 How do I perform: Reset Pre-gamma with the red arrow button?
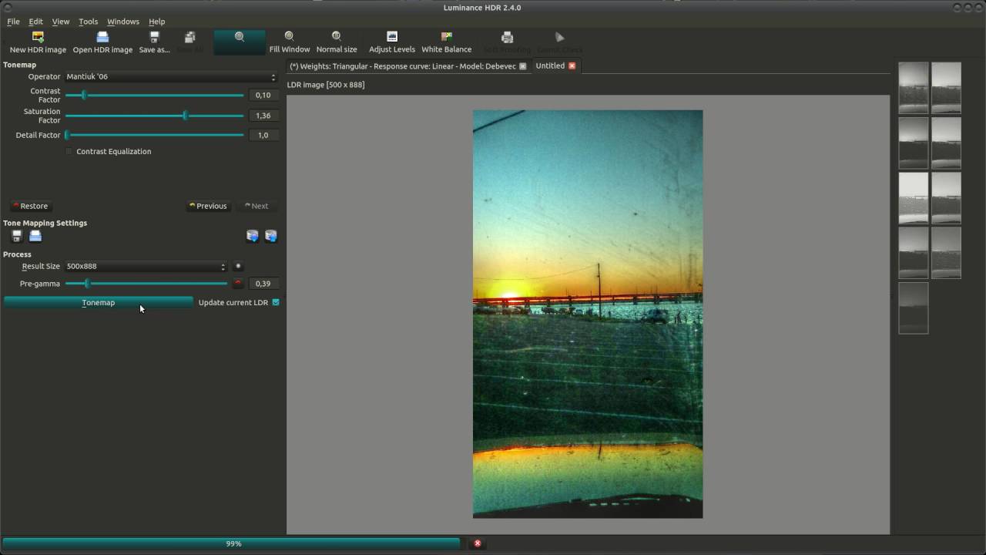pyautogui.click(x=238, y=284)
